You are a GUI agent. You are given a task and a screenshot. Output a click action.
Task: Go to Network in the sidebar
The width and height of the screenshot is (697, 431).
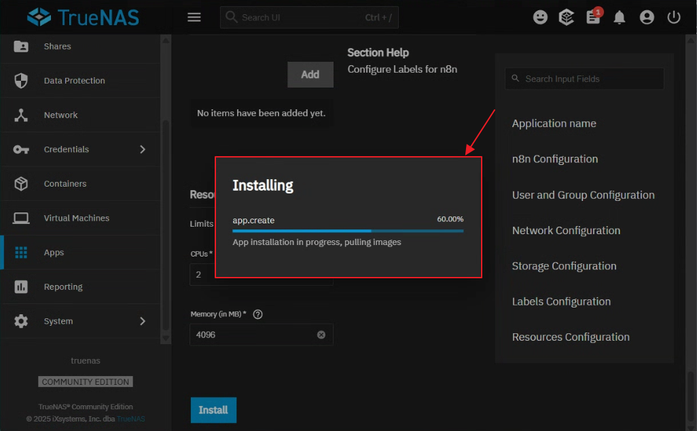tap(80, 115)
